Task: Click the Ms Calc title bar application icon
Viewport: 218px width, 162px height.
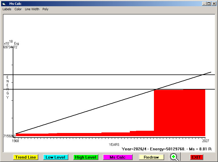Action: pos(4,4)
